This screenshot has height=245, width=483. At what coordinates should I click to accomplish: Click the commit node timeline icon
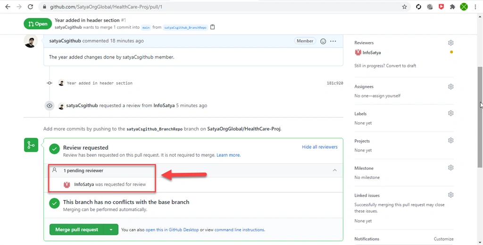(x=49, y=83)
